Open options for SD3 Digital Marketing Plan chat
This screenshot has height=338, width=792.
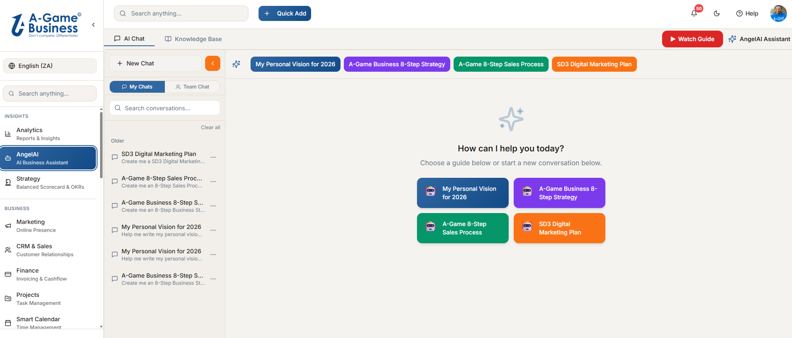[x=213, y=157]
